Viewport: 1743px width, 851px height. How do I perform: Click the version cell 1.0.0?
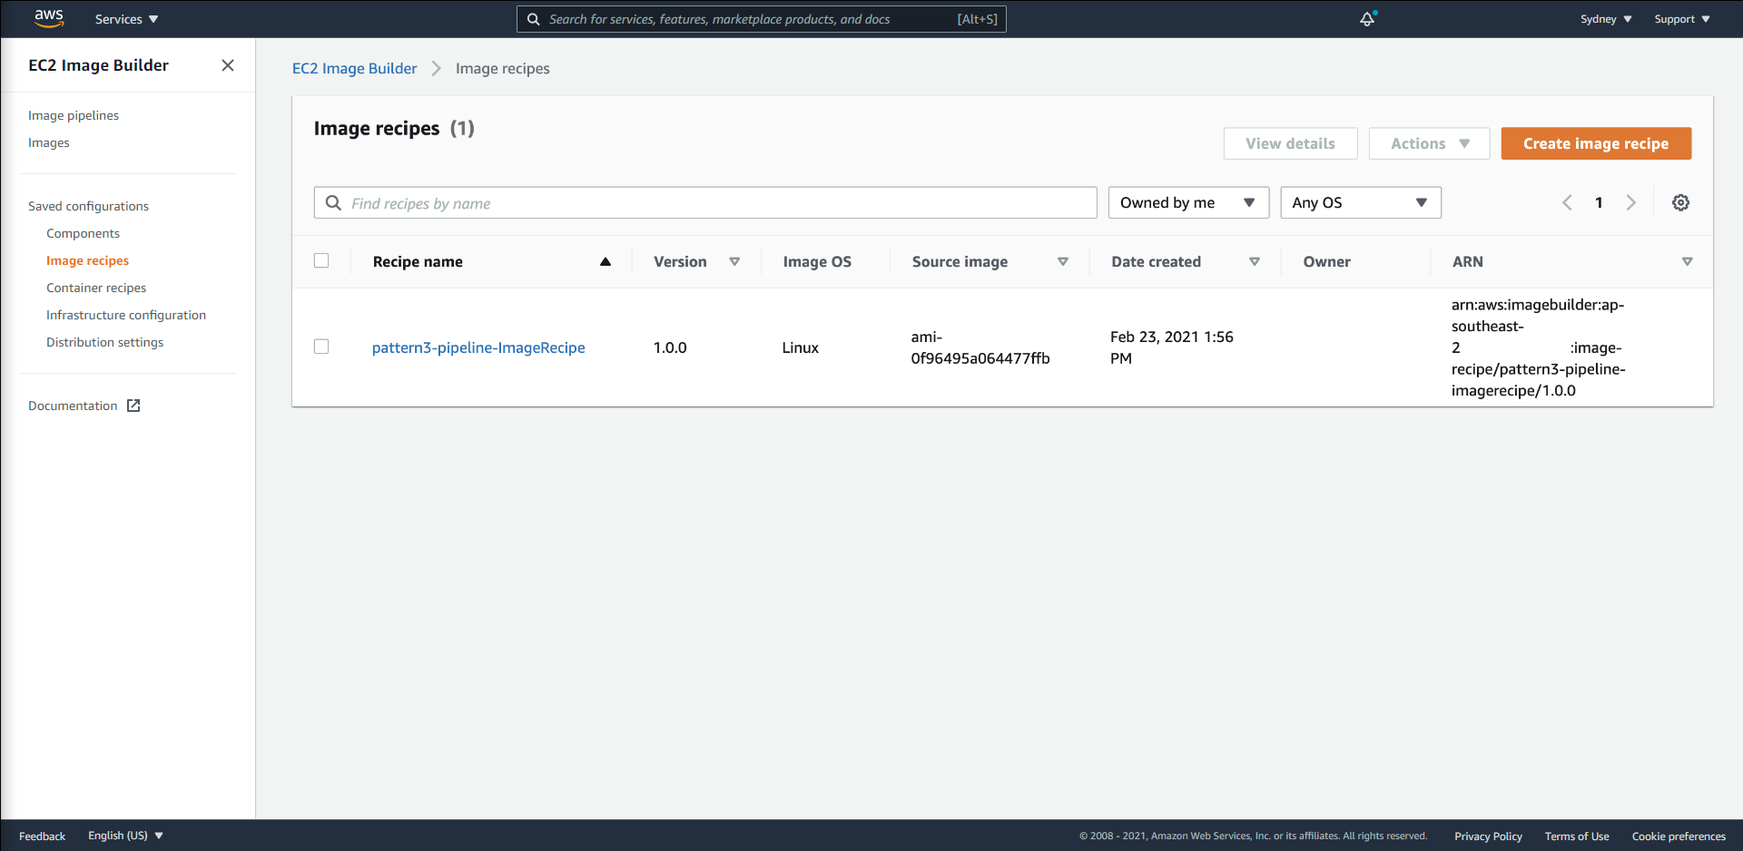click(670, 347)
